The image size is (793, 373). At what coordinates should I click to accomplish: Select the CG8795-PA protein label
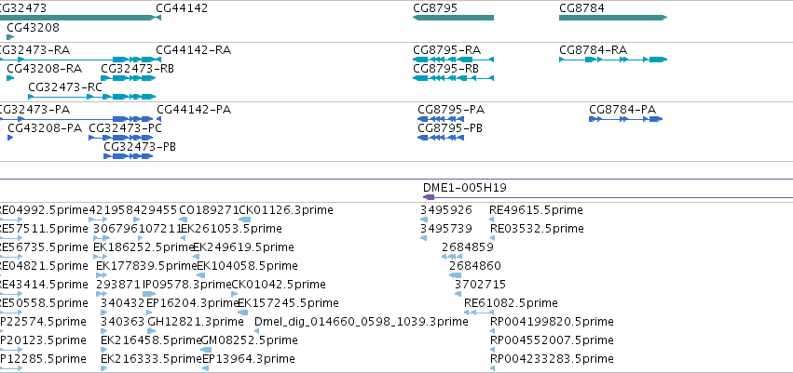[x=451, y=110]
